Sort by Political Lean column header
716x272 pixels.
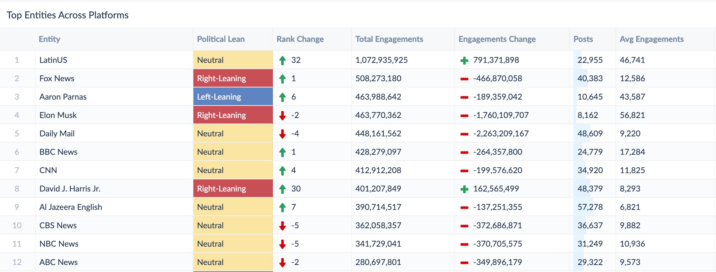point(221,39)
